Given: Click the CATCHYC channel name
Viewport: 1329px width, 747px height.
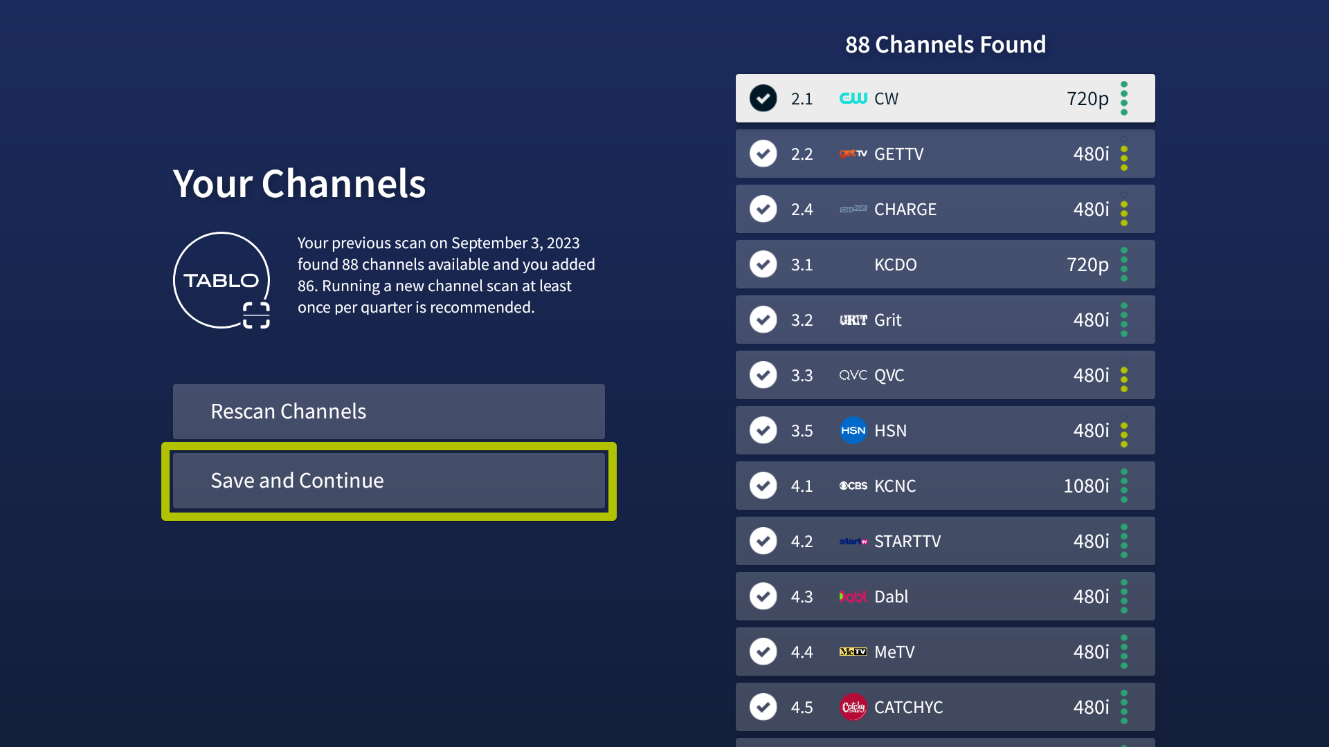Looking at the screenshot, I should click(908, 707).
